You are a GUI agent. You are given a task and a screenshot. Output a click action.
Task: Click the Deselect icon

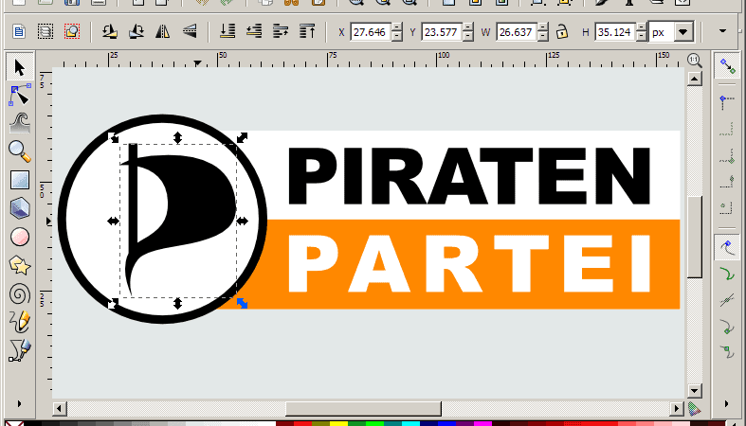point(72,32)
